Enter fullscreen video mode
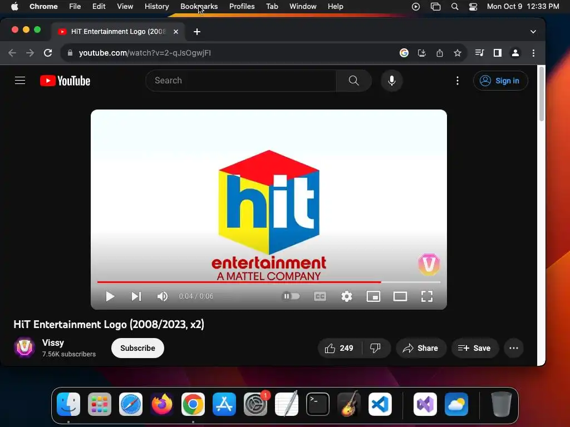Screen dimensions: 570x427 point(427,296)
